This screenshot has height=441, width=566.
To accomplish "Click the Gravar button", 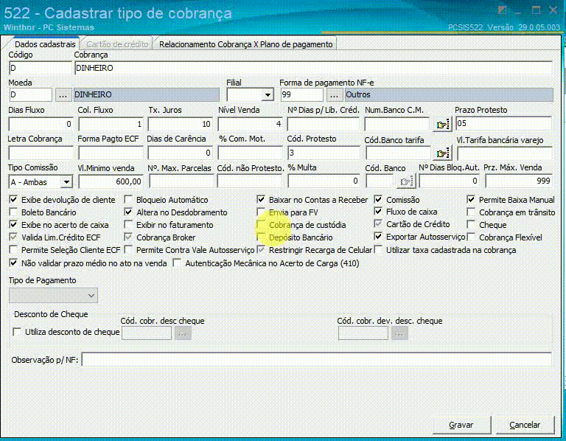I will (461, 425).
